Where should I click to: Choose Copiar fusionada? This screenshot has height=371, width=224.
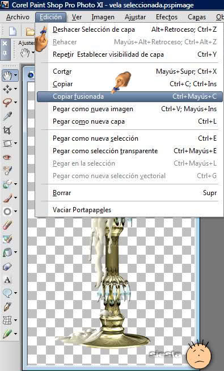(x=130, y=96)
